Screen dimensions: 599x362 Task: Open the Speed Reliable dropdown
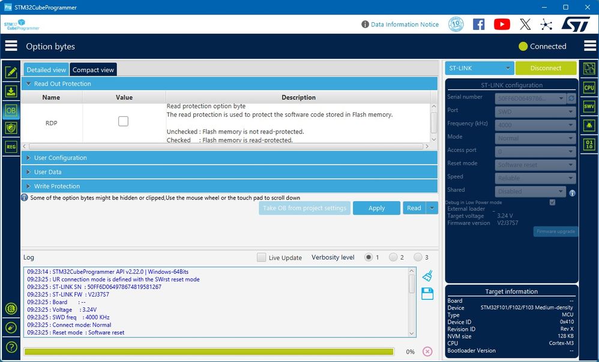point(535,178)
